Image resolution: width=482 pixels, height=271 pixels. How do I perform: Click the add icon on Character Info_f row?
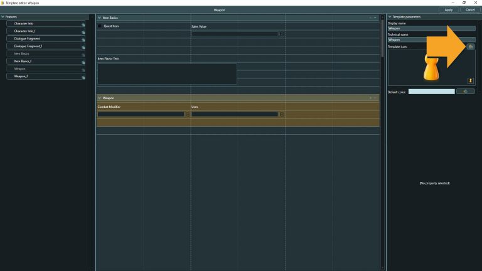(x=83, y=32)
